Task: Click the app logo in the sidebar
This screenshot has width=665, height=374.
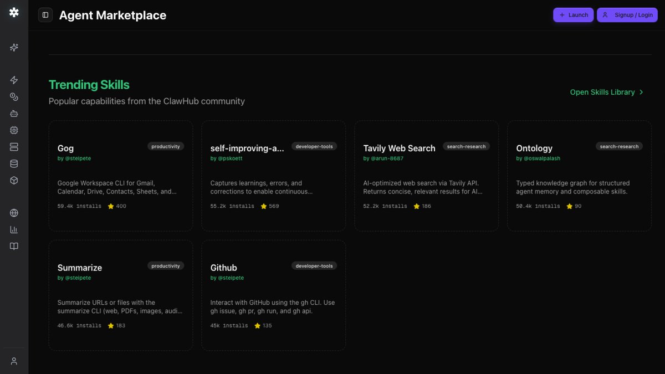Action: coord(14,12)
